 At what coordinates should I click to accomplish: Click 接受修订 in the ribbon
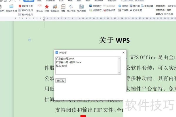pos(95,10)
